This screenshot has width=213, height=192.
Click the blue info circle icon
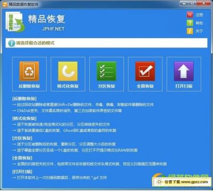coord(12,43)
